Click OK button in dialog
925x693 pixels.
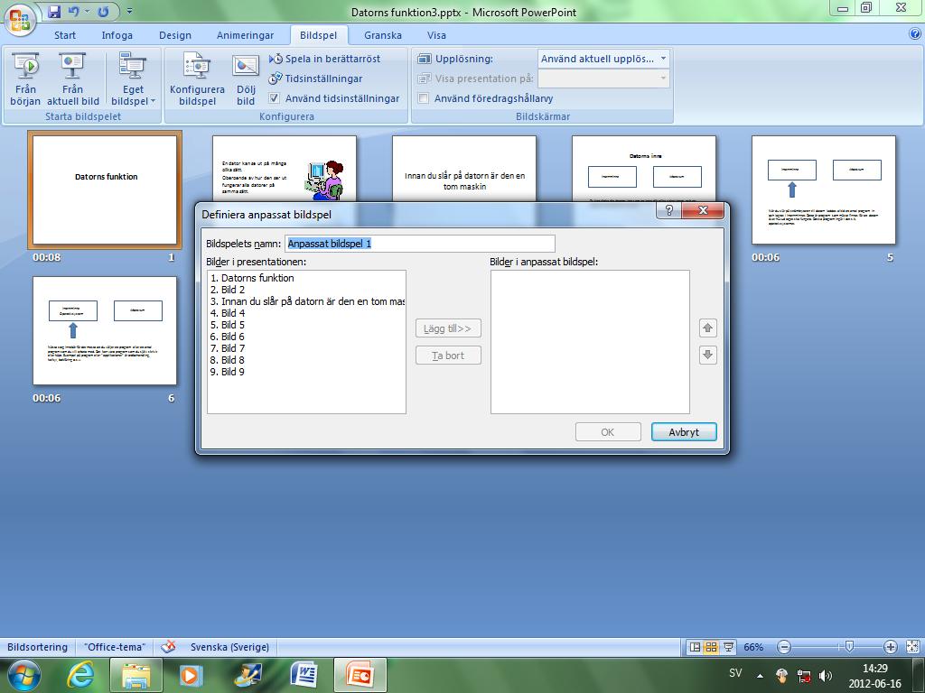[x=608, y=432]
